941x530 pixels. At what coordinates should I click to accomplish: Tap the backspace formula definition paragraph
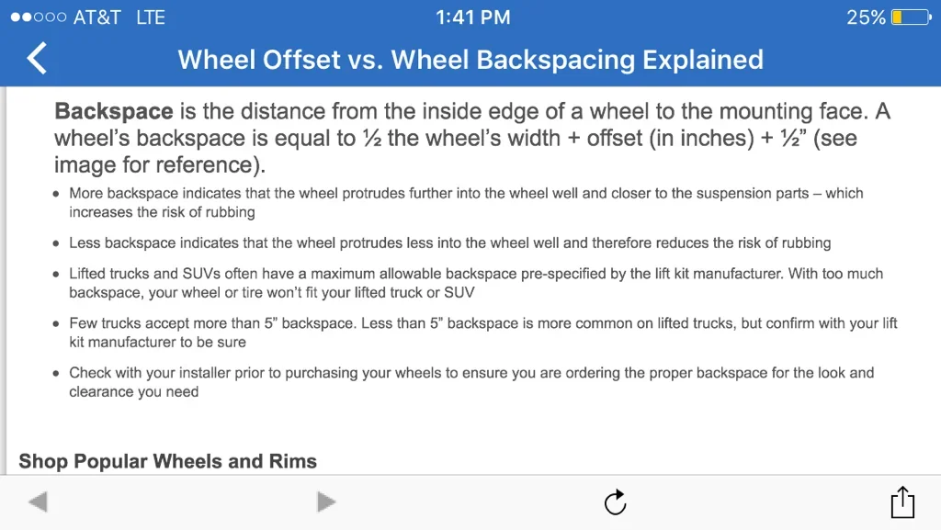[x=472, y=138]
